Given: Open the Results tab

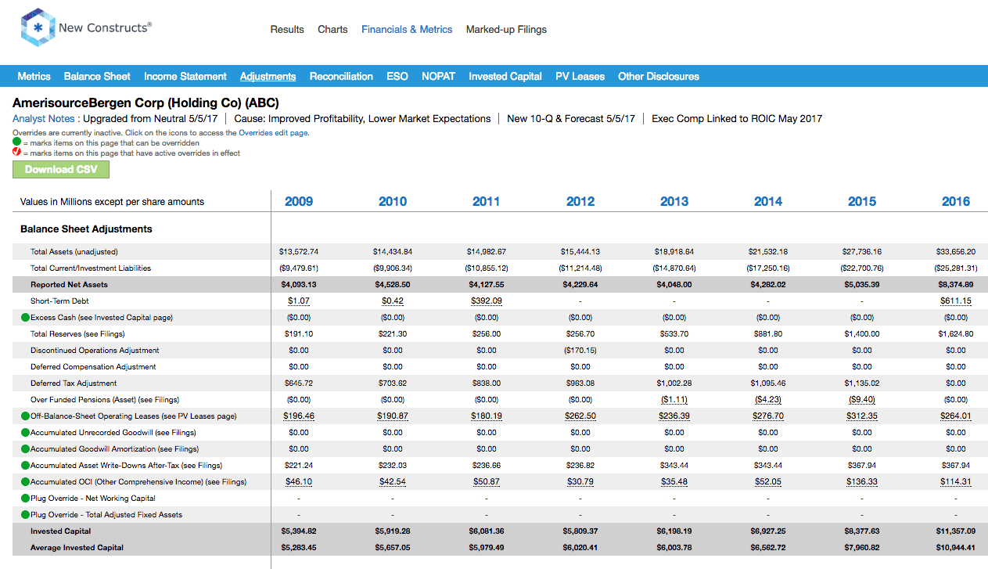Looking at the screenshot, I should (287, 30).
